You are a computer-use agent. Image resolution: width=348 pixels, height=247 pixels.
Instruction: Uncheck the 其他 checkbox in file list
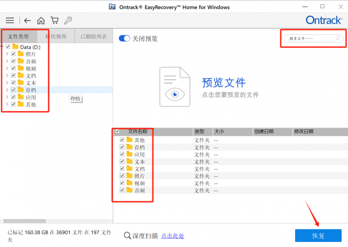tap(122, 140)
